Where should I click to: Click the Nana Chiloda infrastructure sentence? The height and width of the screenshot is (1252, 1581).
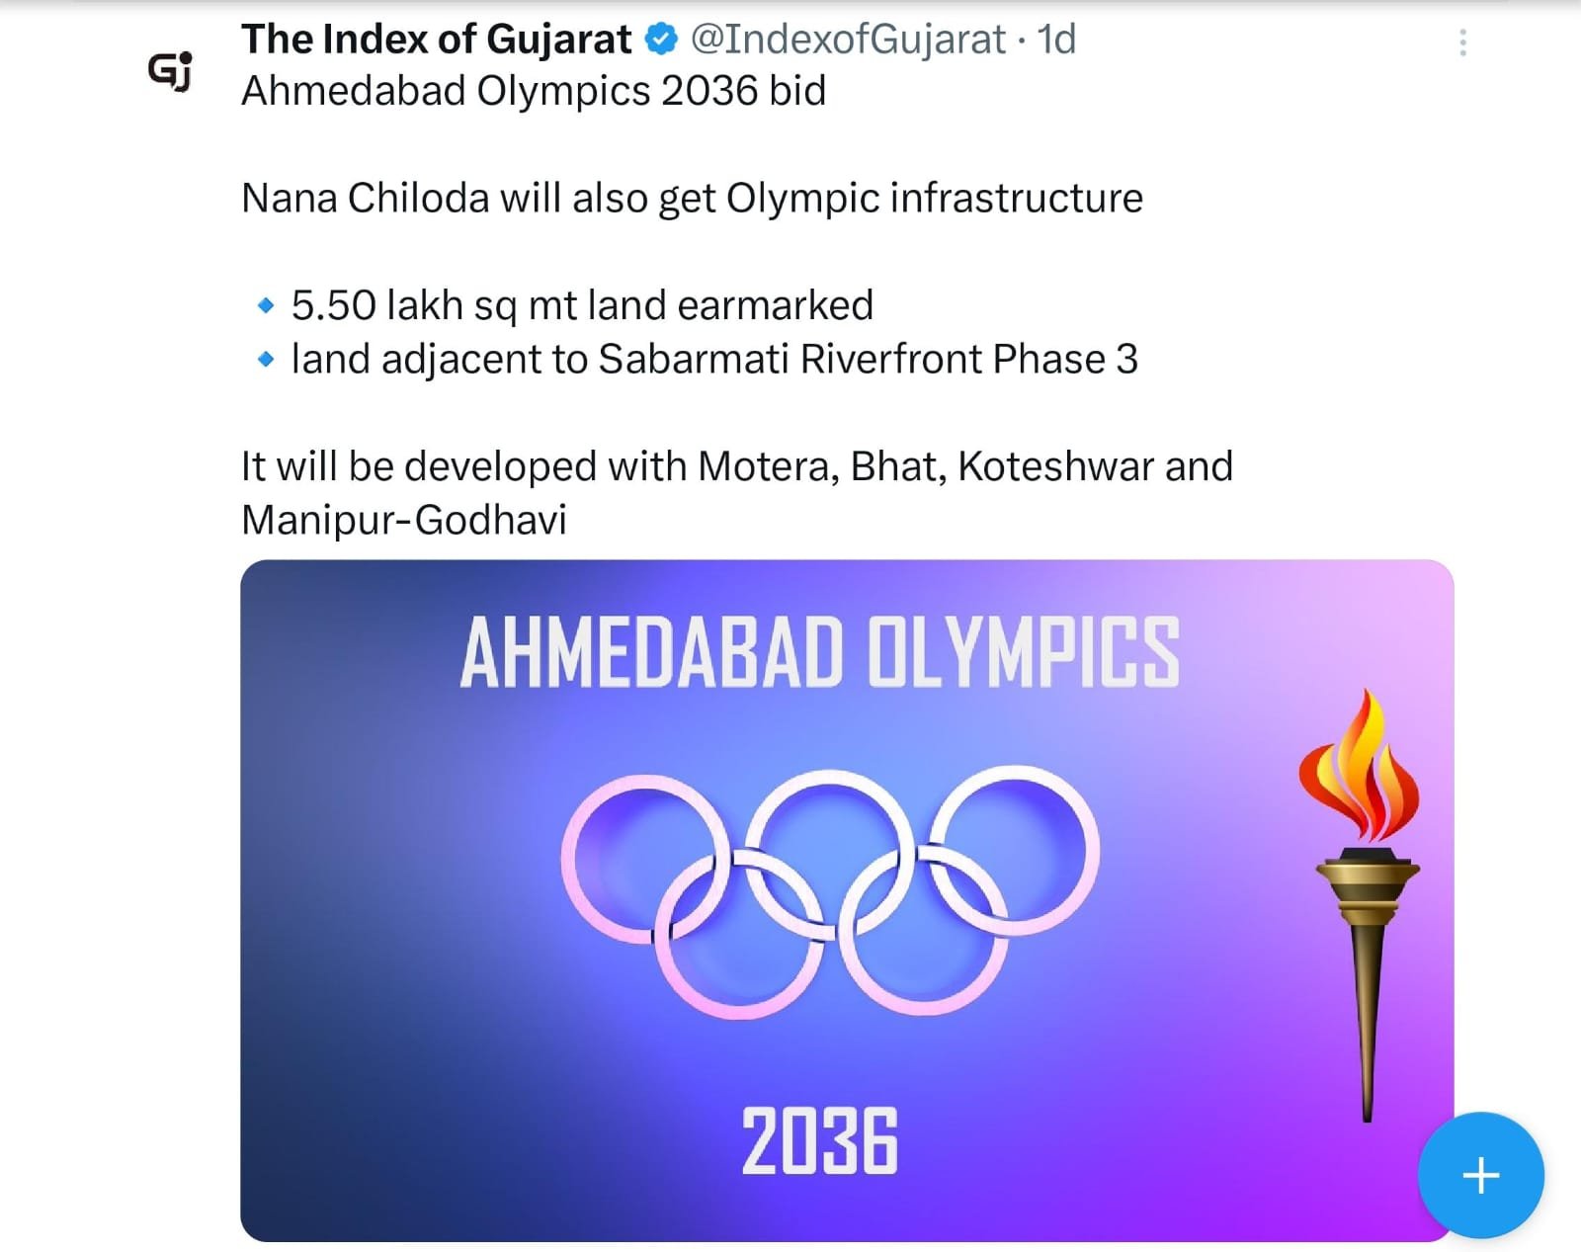[692, 199]
